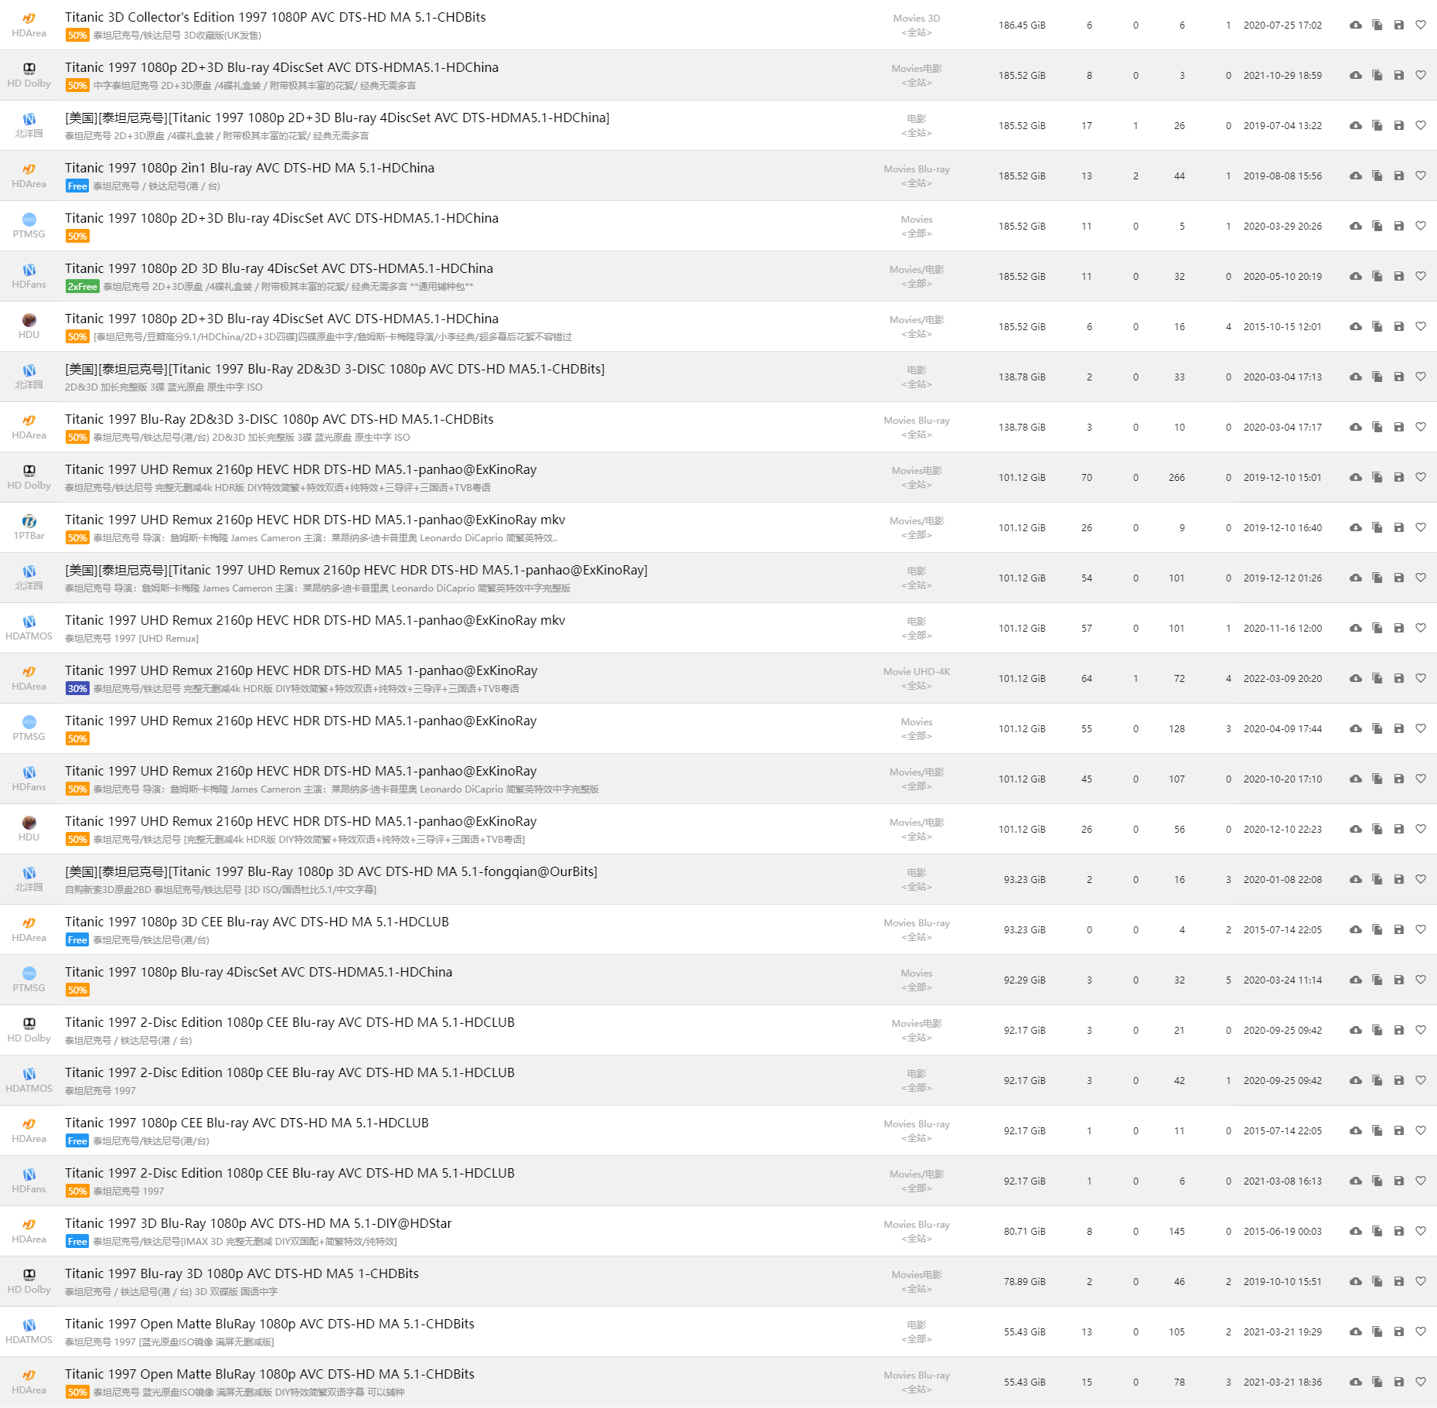Click the 145 count in DIY@HDStar row
Viewport: 1437px width, 1408px height.
pyautogui.click(x=1177, y=1232)
